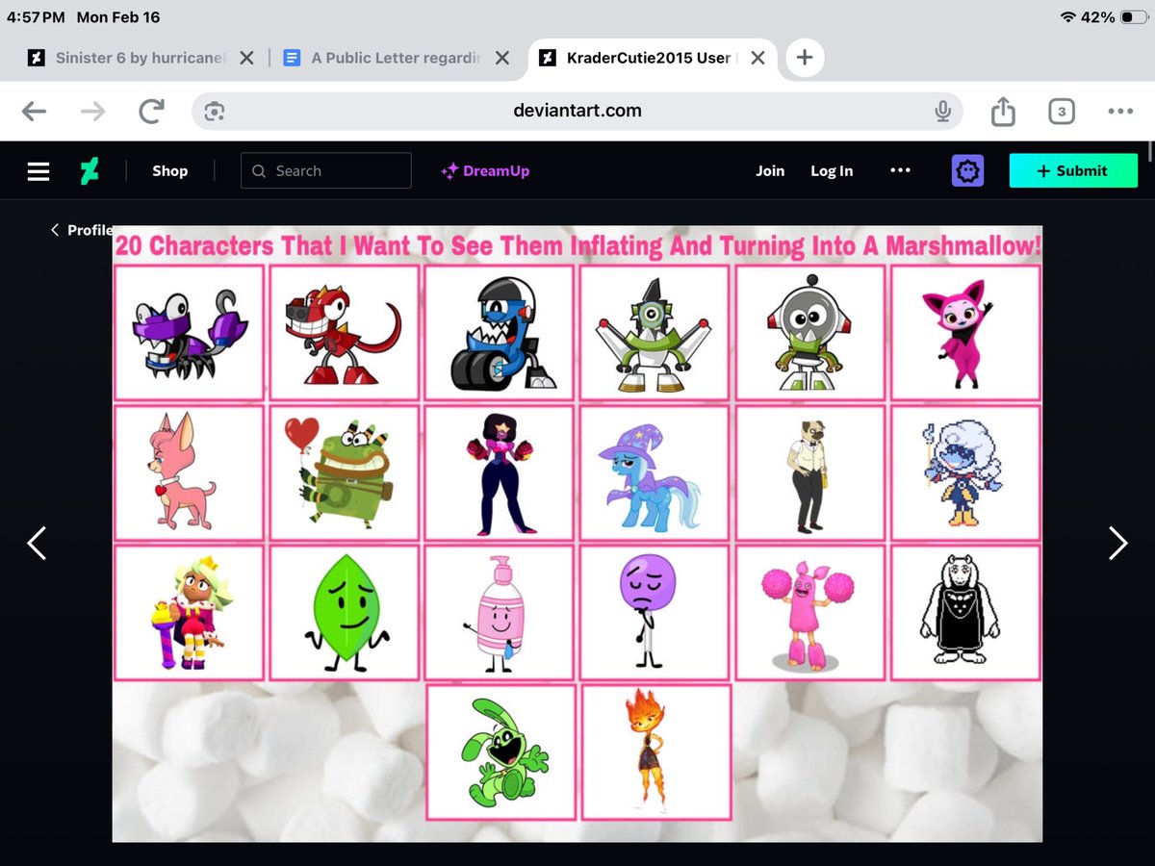The width and height of the screenshot is (1155, 866).
Task: Click the pixel-art blue-haired character tile
Action: coord(965,473)
